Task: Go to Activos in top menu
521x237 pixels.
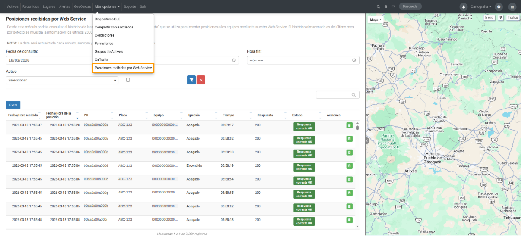Action: [13, 7]
